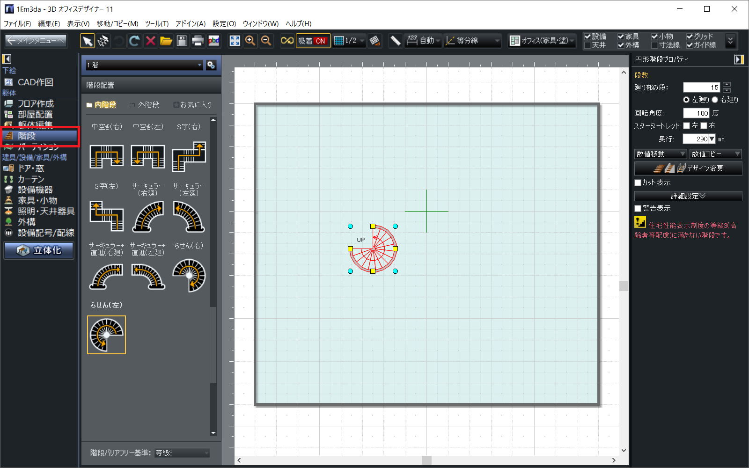Click the zoom out magnifier icon
This screenshot has width=749, height=468.
[266, 41]
